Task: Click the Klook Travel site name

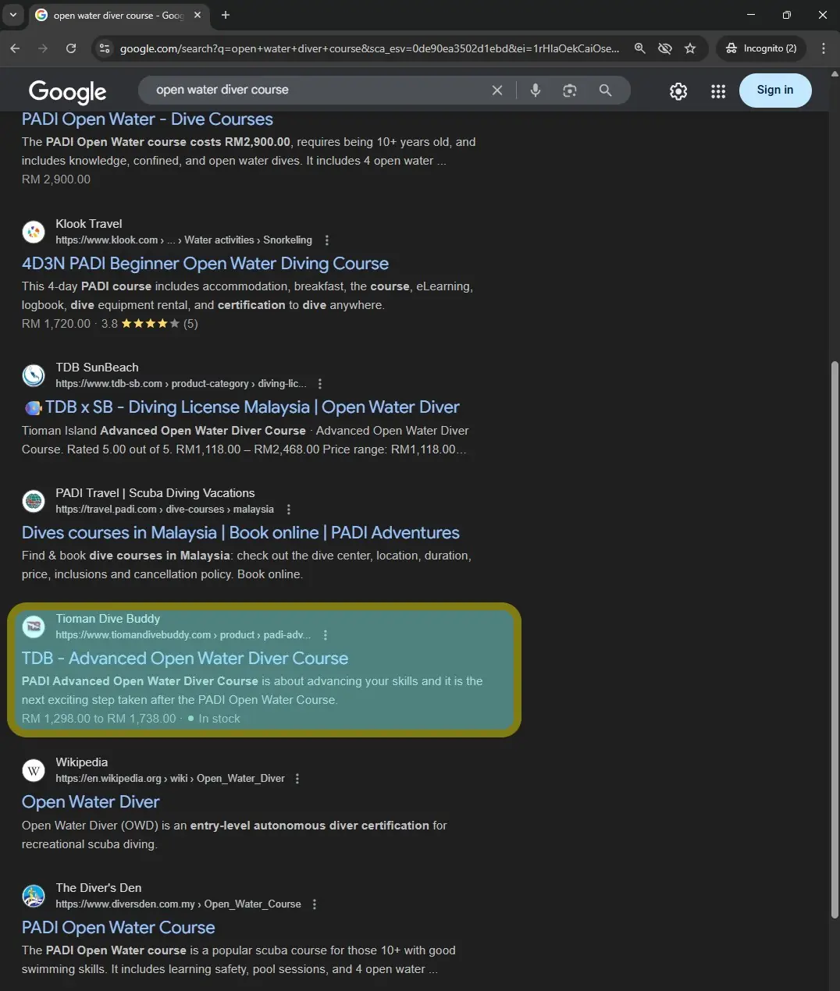Action: click(89, 224)
